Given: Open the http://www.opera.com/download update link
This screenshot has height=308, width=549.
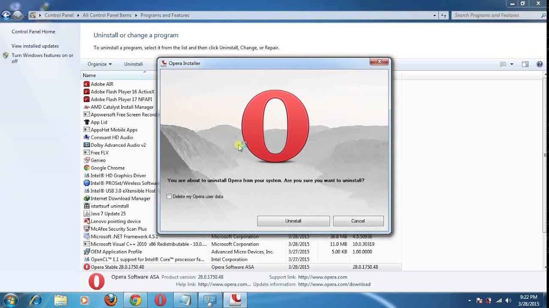Looking at the screenshot, I should [334, 284].
